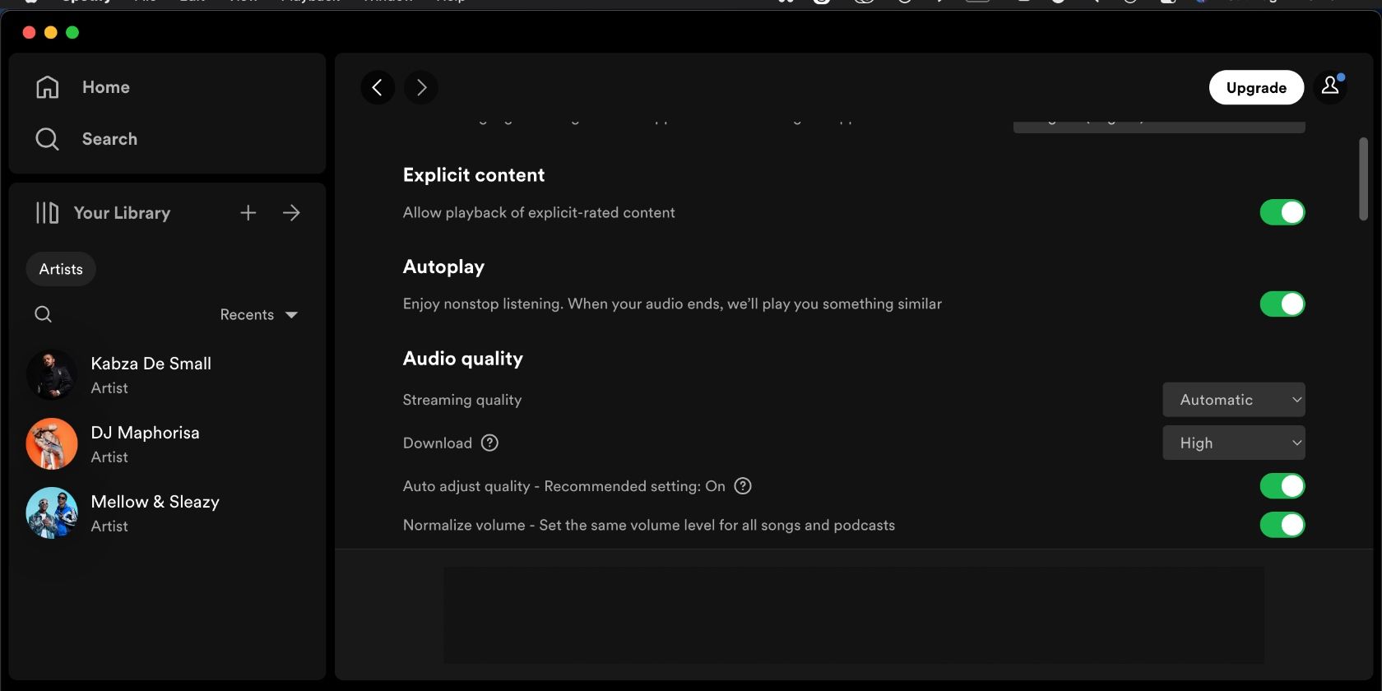The width and height of the screenshot is (1382, 691).
Task: Expand Your Library with the arrow icon
Action: coord(291,213)
